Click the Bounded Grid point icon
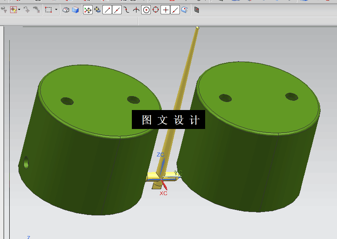The image size is (337, 239). [x=197, y=10]
